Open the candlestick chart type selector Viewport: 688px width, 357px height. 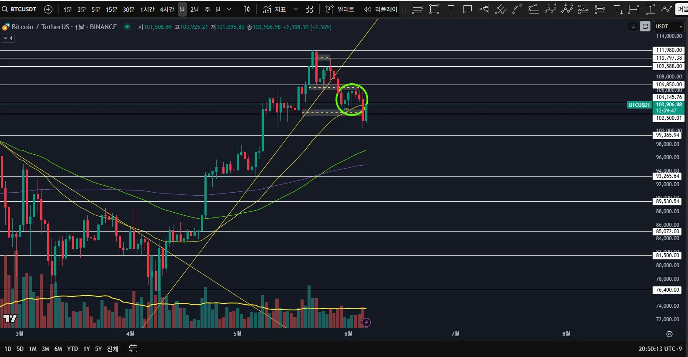click(246, 9)
